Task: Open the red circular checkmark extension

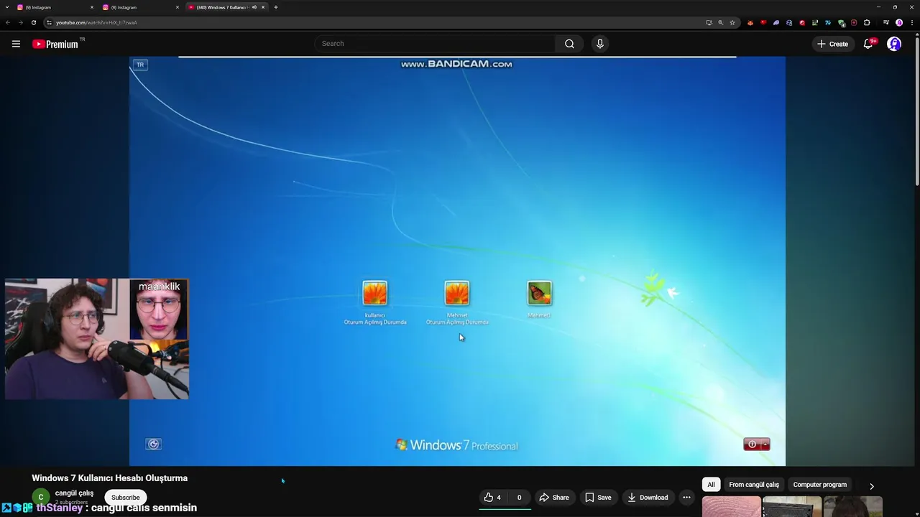Action: pos(802,22)
